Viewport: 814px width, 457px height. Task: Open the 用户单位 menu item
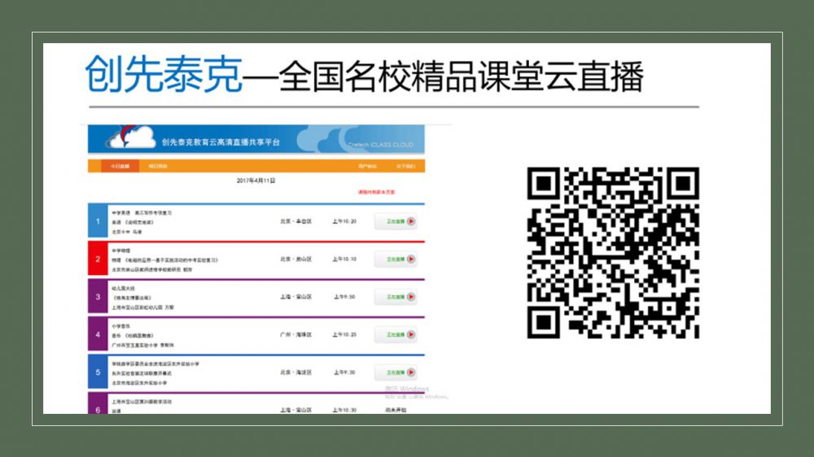coord(367,166)
